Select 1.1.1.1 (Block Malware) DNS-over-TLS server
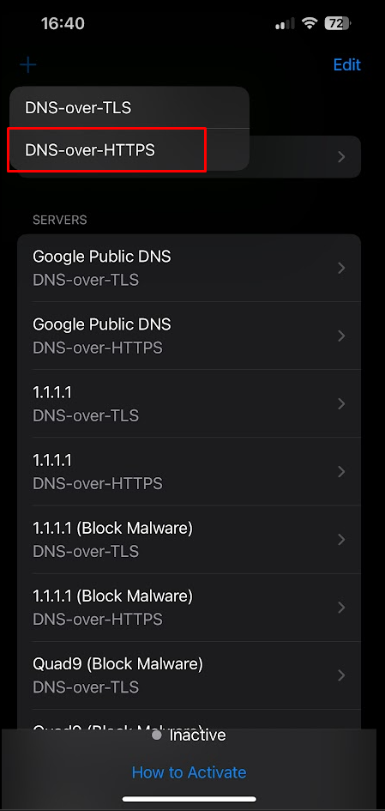Screen dimensions: 385x811 click(189, 540)
